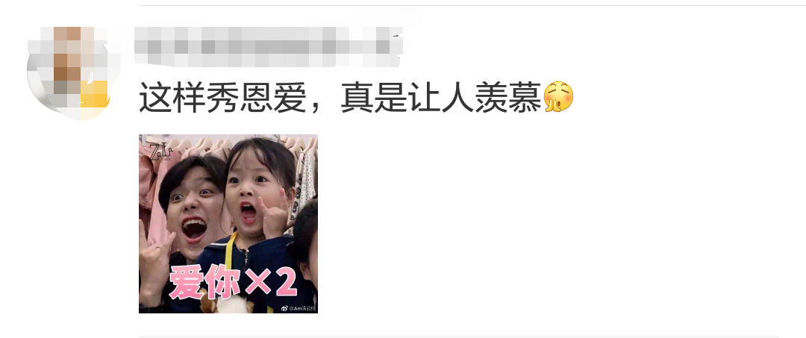The width and height of the screenshot is (806, 338).
Task: Open the 爱你×2 meme image attachment
Action: point(228,224)
